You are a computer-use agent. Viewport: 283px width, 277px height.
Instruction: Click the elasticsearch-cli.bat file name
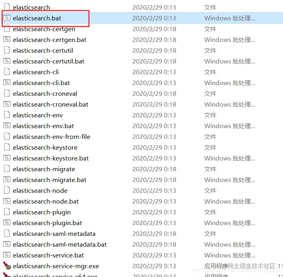(41, 83)
